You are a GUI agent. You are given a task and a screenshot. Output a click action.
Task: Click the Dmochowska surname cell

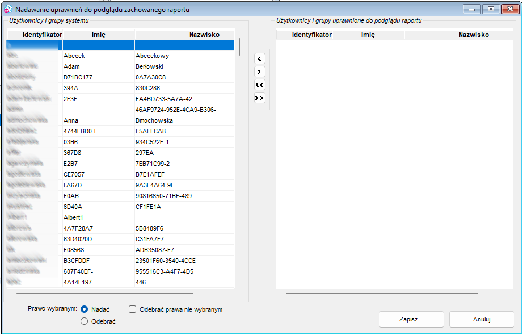pyautogui.click(x=184, y=120)
